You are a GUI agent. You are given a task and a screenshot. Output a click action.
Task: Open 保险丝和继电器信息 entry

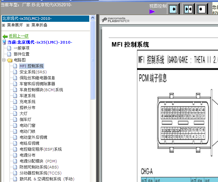[x=37, y=78]
